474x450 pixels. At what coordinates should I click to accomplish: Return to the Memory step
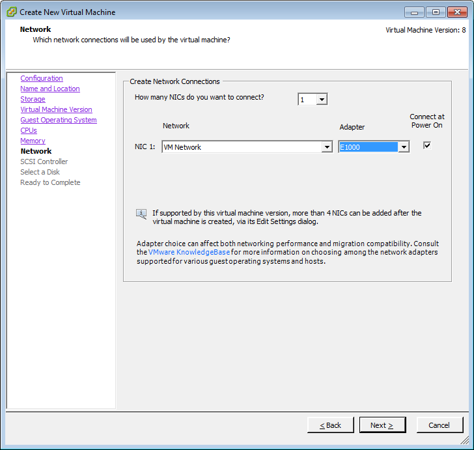click(x=33, y=141)
